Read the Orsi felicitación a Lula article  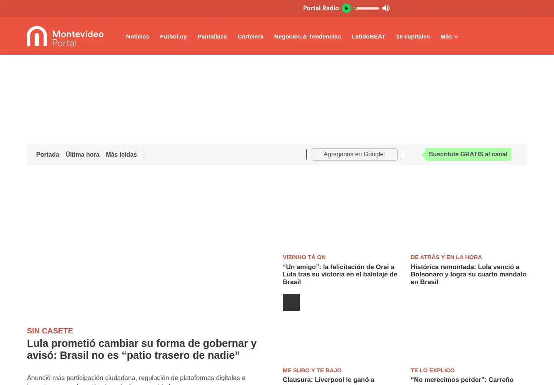[340, 274]
